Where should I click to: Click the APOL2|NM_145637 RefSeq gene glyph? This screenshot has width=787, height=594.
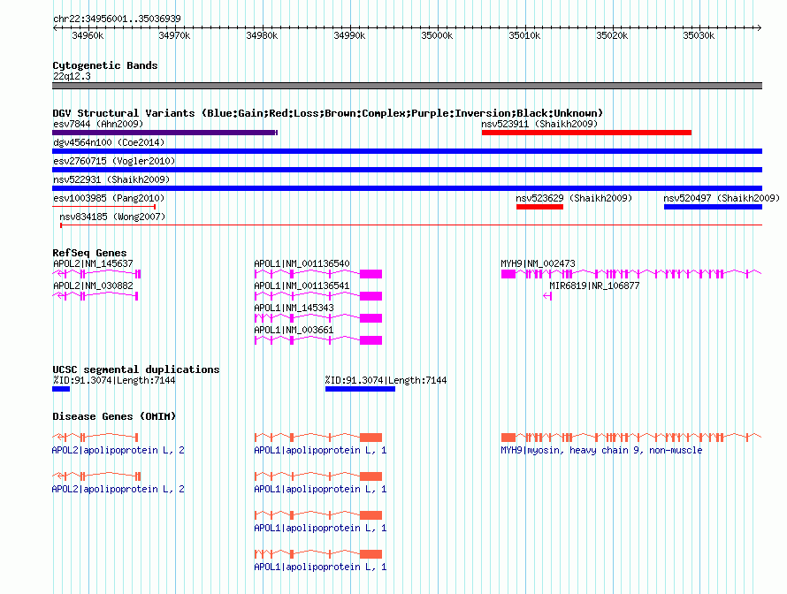(96, 273)
